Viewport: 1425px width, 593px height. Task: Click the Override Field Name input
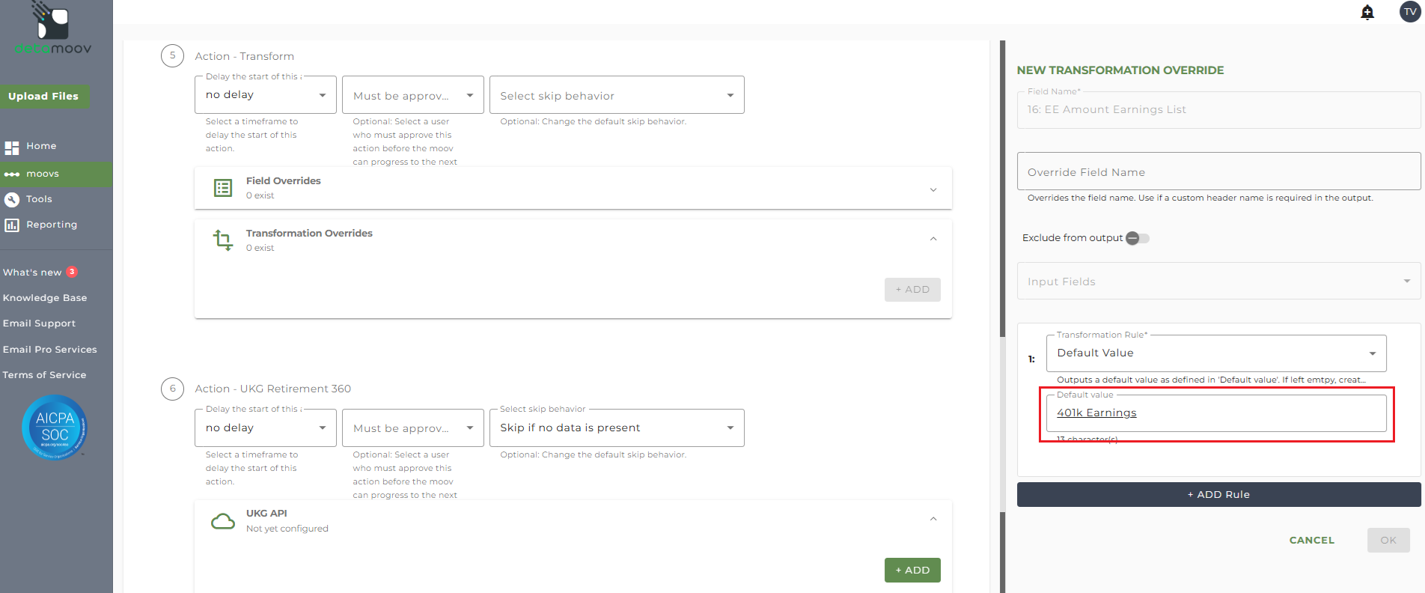(1218, 172)
